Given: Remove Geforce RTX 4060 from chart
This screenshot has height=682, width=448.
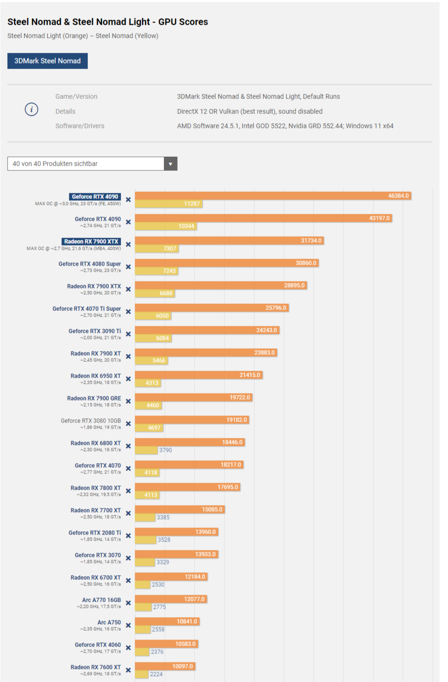Looking at the screenshot, I should (128, 648).
